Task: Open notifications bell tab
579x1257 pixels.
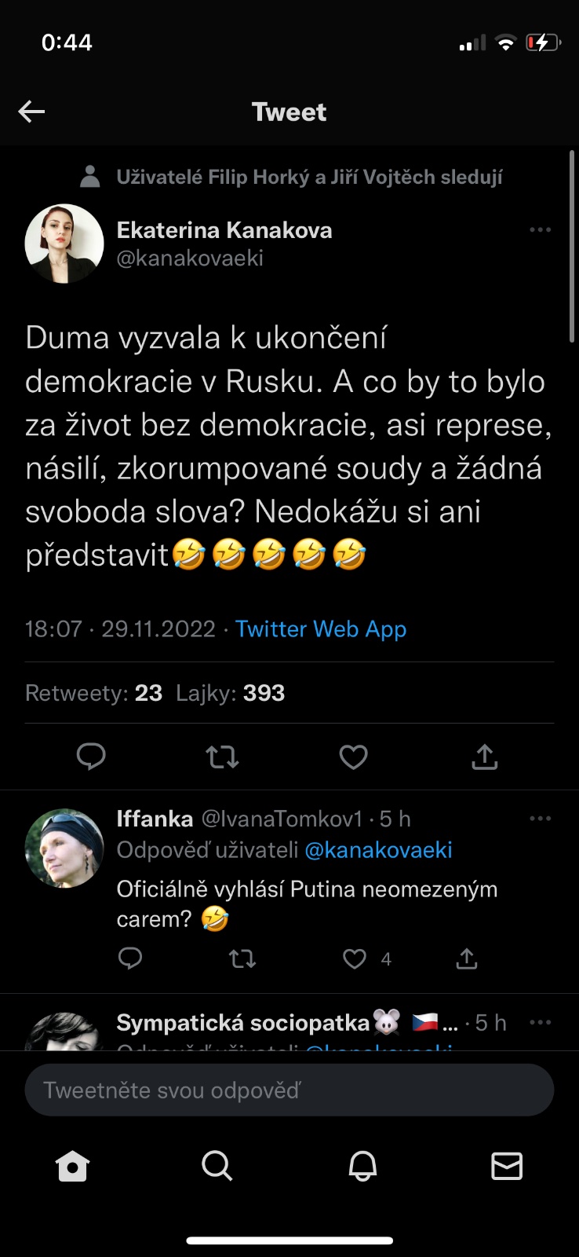Action: (362, 1166)
